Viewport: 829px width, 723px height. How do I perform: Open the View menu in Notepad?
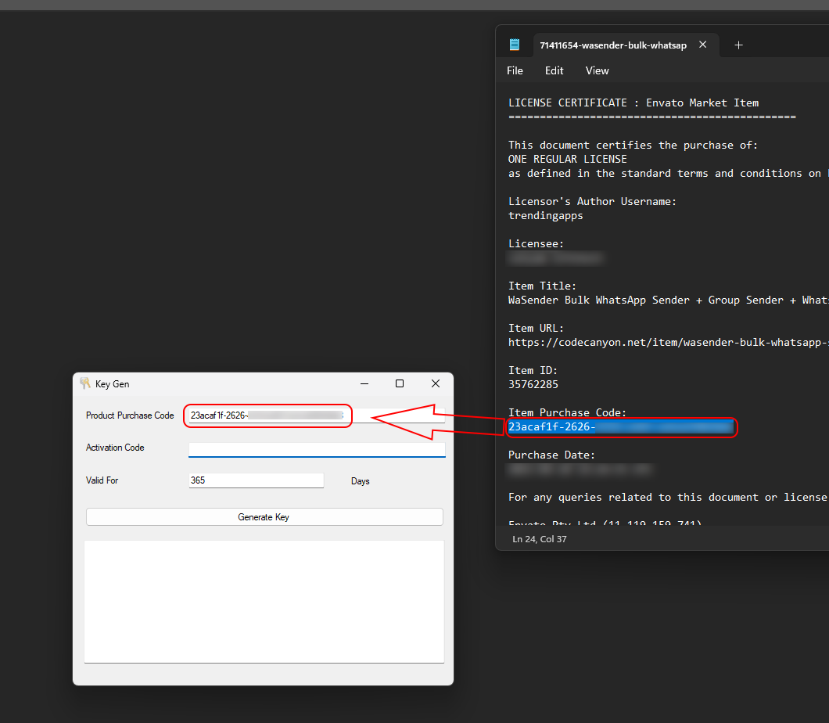click(597, 70)
